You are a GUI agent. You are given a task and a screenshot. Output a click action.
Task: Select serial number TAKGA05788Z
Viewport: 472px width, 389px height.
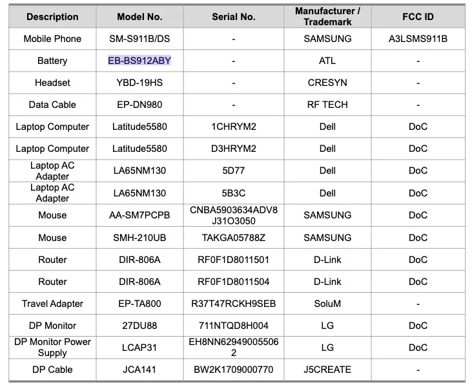coord(233,238)
